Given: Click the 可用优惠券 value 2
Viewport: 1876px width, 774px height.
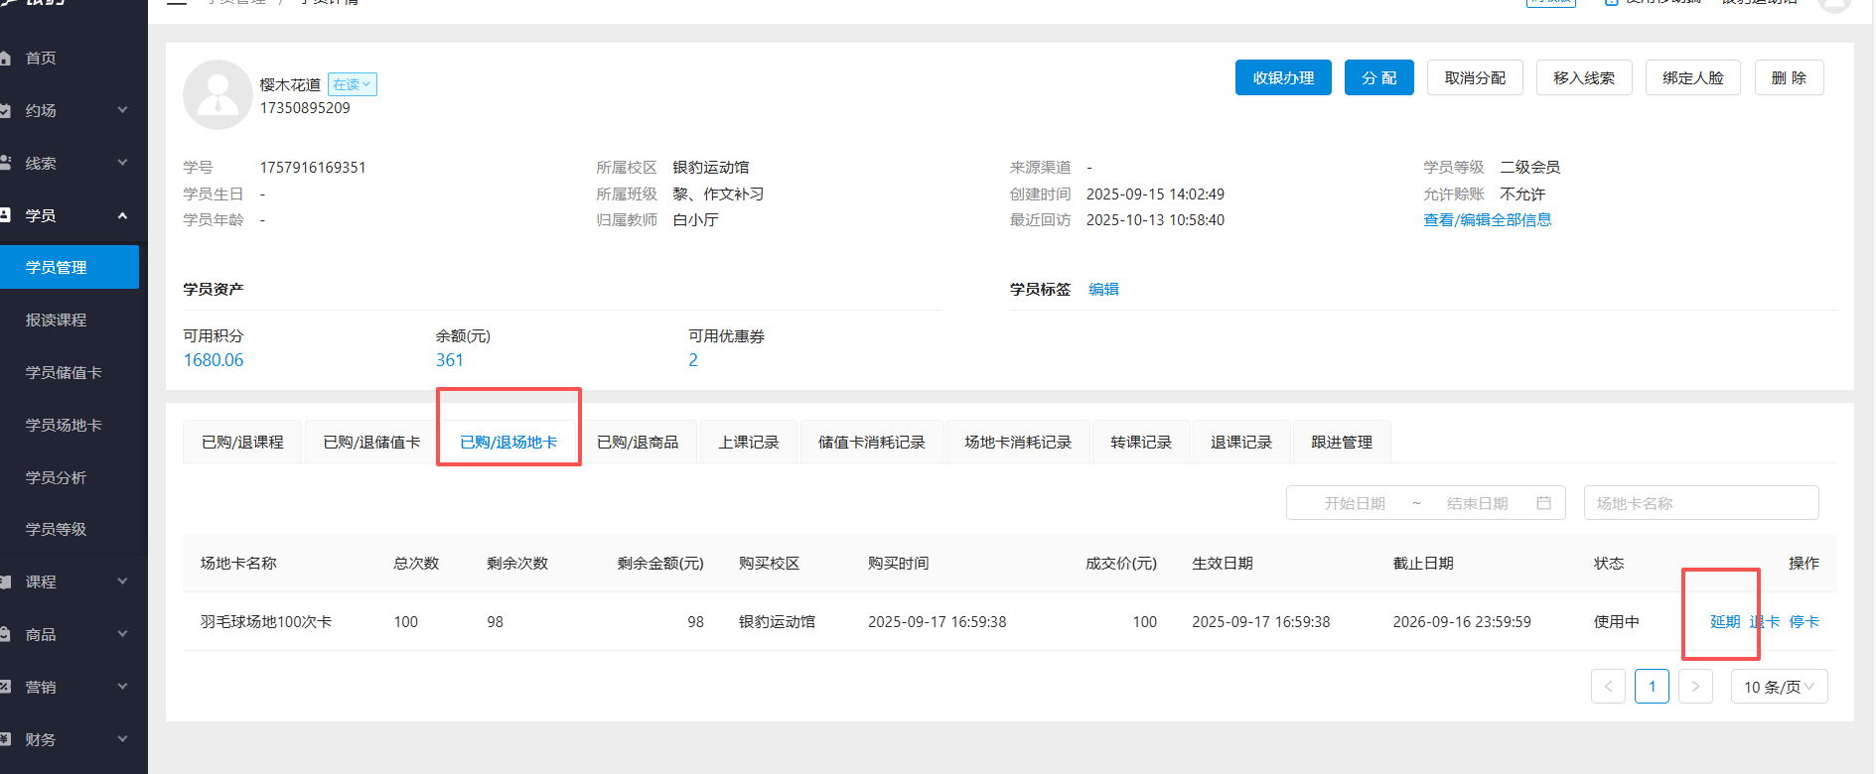Looking at the screenshot, I should 693,360.
